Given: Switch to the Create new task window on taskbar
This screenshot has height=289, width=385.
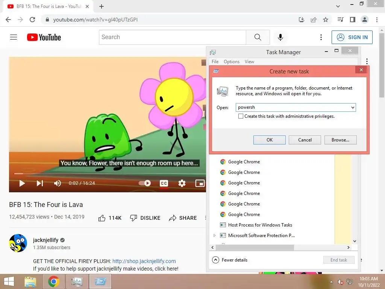Looking at the screenshot, I should (100, 281).
